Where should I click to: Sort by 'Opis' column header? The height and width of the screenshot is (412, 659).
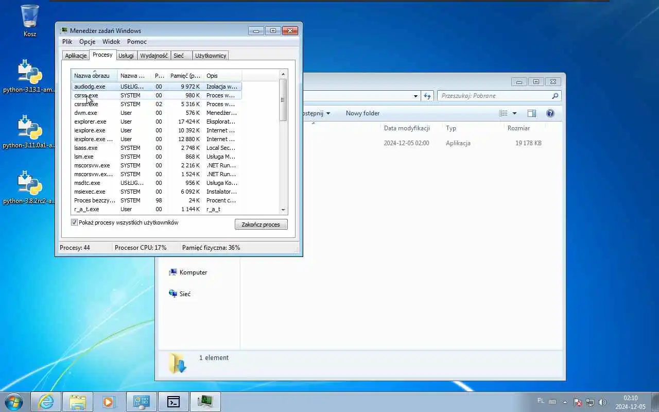[222, 76]
